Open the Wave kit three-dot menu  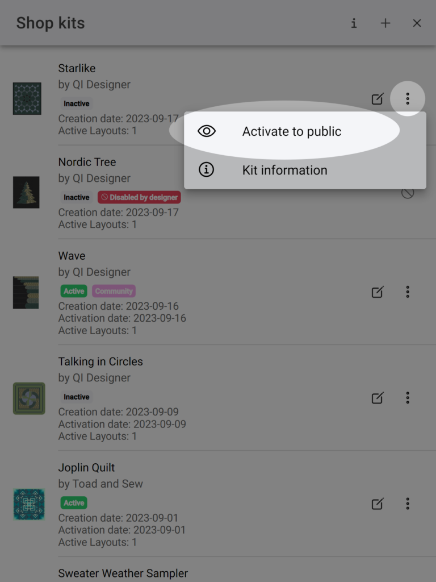[x=408, y=292]
